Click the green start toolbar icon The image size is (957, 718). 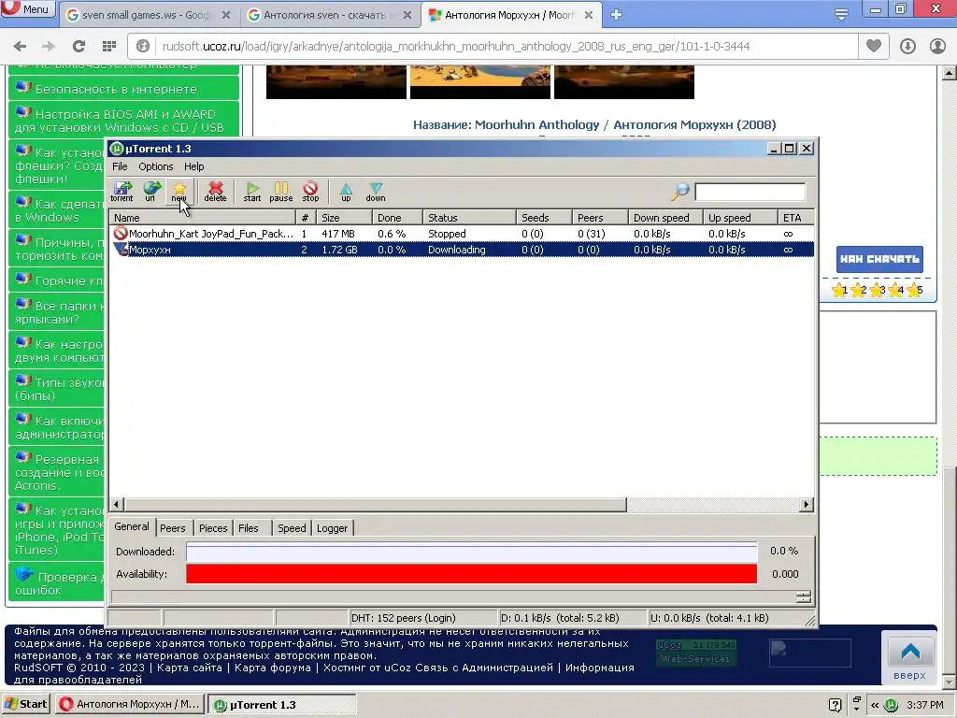[x=252, y=191]
